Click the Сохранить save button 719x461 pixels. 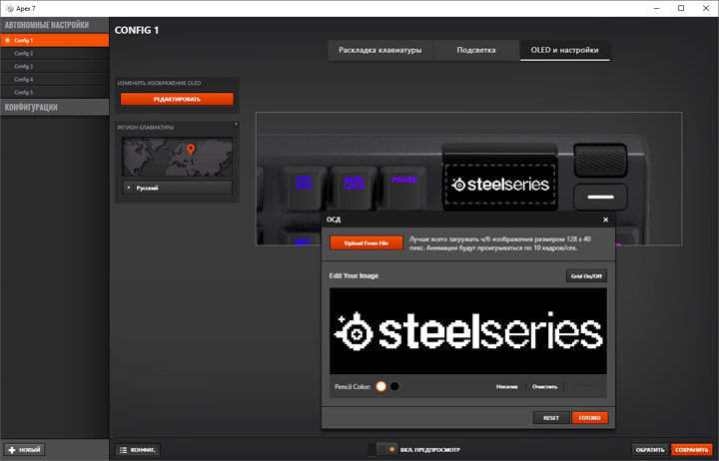tap(691, 450)
